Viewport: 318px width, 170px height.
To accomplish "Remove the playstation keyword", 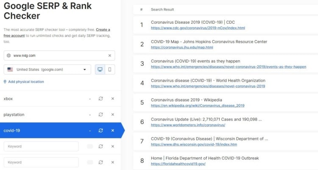I will pos(113,115).
